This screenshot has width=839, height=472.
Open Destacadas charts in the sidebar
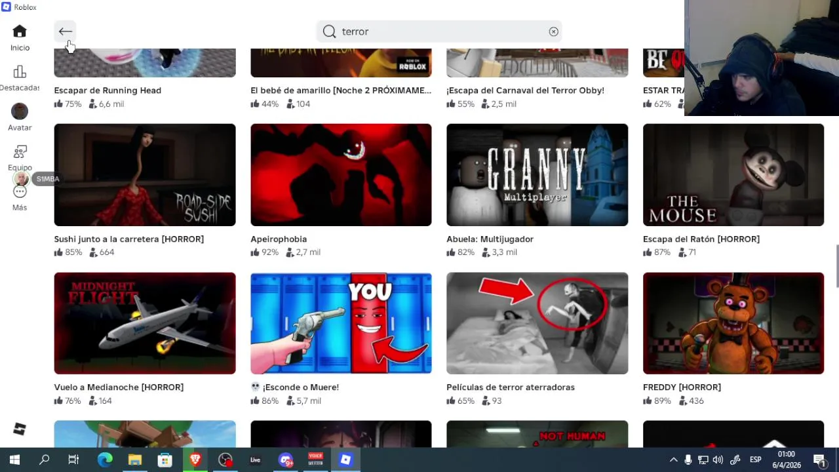20,78
